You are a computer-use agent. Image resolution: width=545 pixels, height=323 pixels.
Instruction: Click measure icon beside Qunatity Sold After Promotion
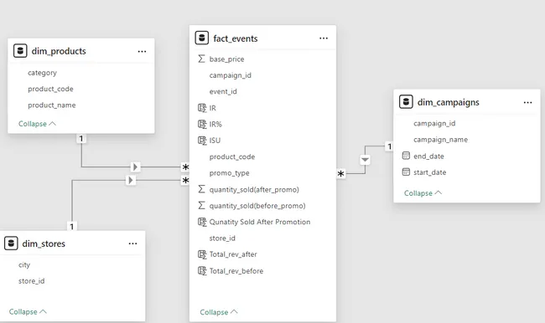(x=202, y=222)
